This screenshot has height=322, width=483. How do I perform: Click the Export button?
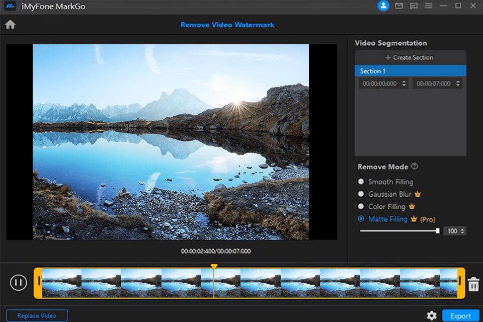coord(460,315)
